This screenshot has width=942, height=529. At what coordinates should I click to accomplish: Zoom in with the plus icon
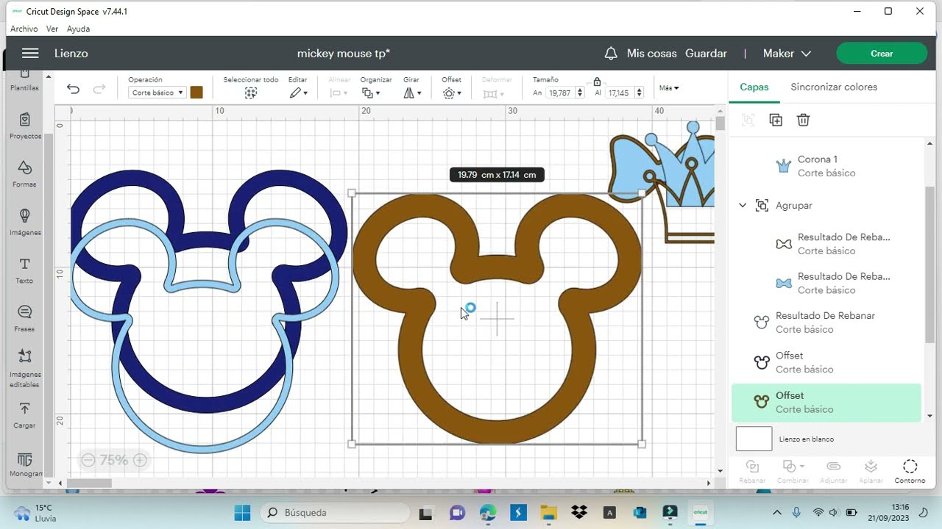coord(140,461)
